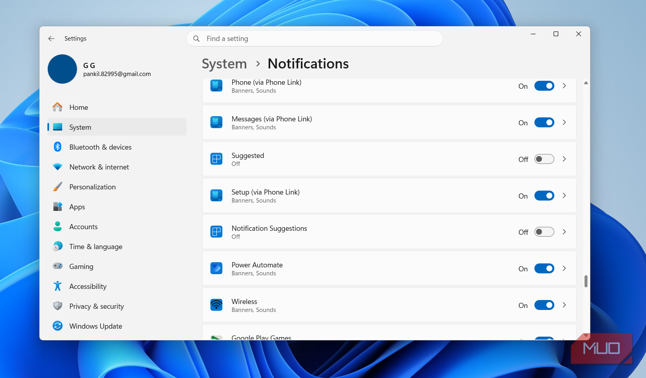This screenshot has width=646, height=378.
Task: Click the Accounts person icon
Action: pos(58,226)
